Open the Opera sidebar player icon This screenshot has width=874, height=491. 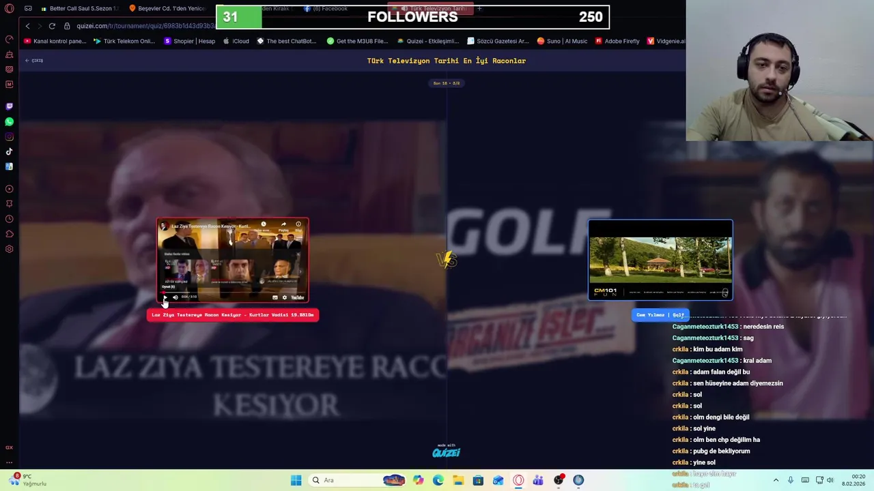tap(9, 189)
